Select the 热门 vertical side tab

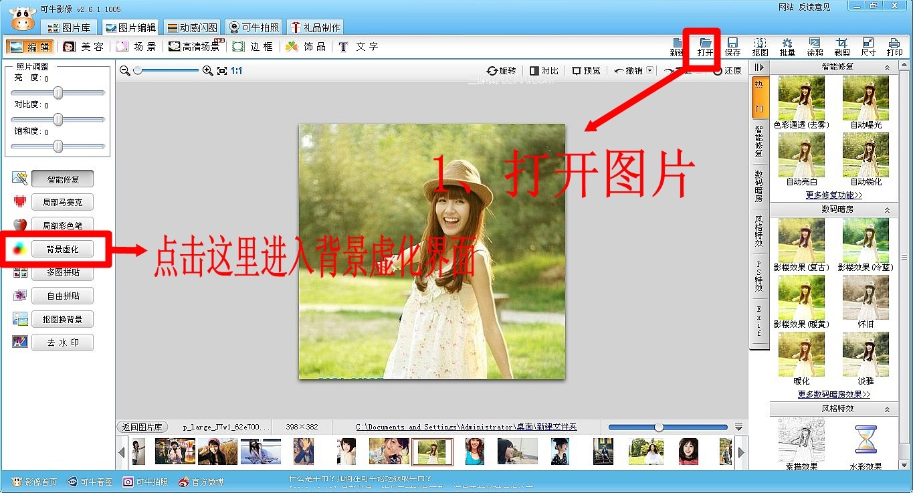(x=759, y=97)
